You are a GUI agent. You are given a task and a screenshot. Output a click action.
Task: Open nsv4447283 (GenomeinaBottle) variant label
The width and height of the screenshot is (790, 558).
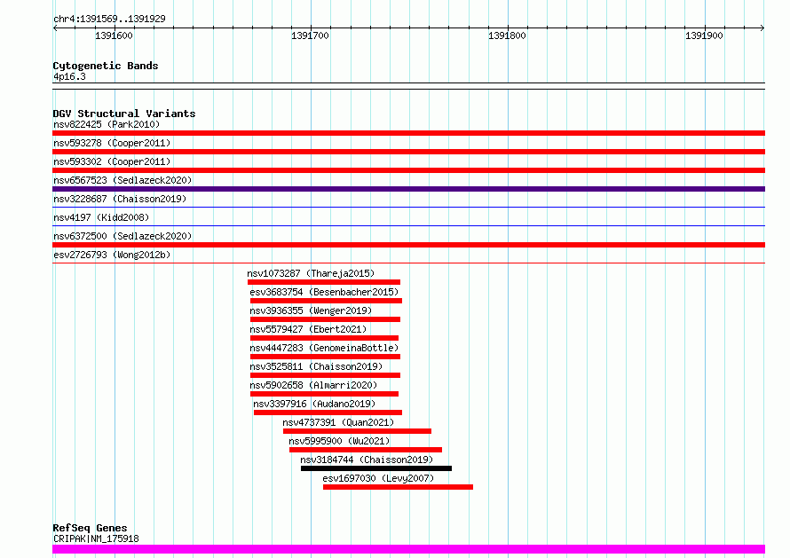coord(324,348)
